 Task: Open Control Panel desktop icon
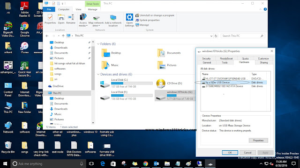point(8,89)
